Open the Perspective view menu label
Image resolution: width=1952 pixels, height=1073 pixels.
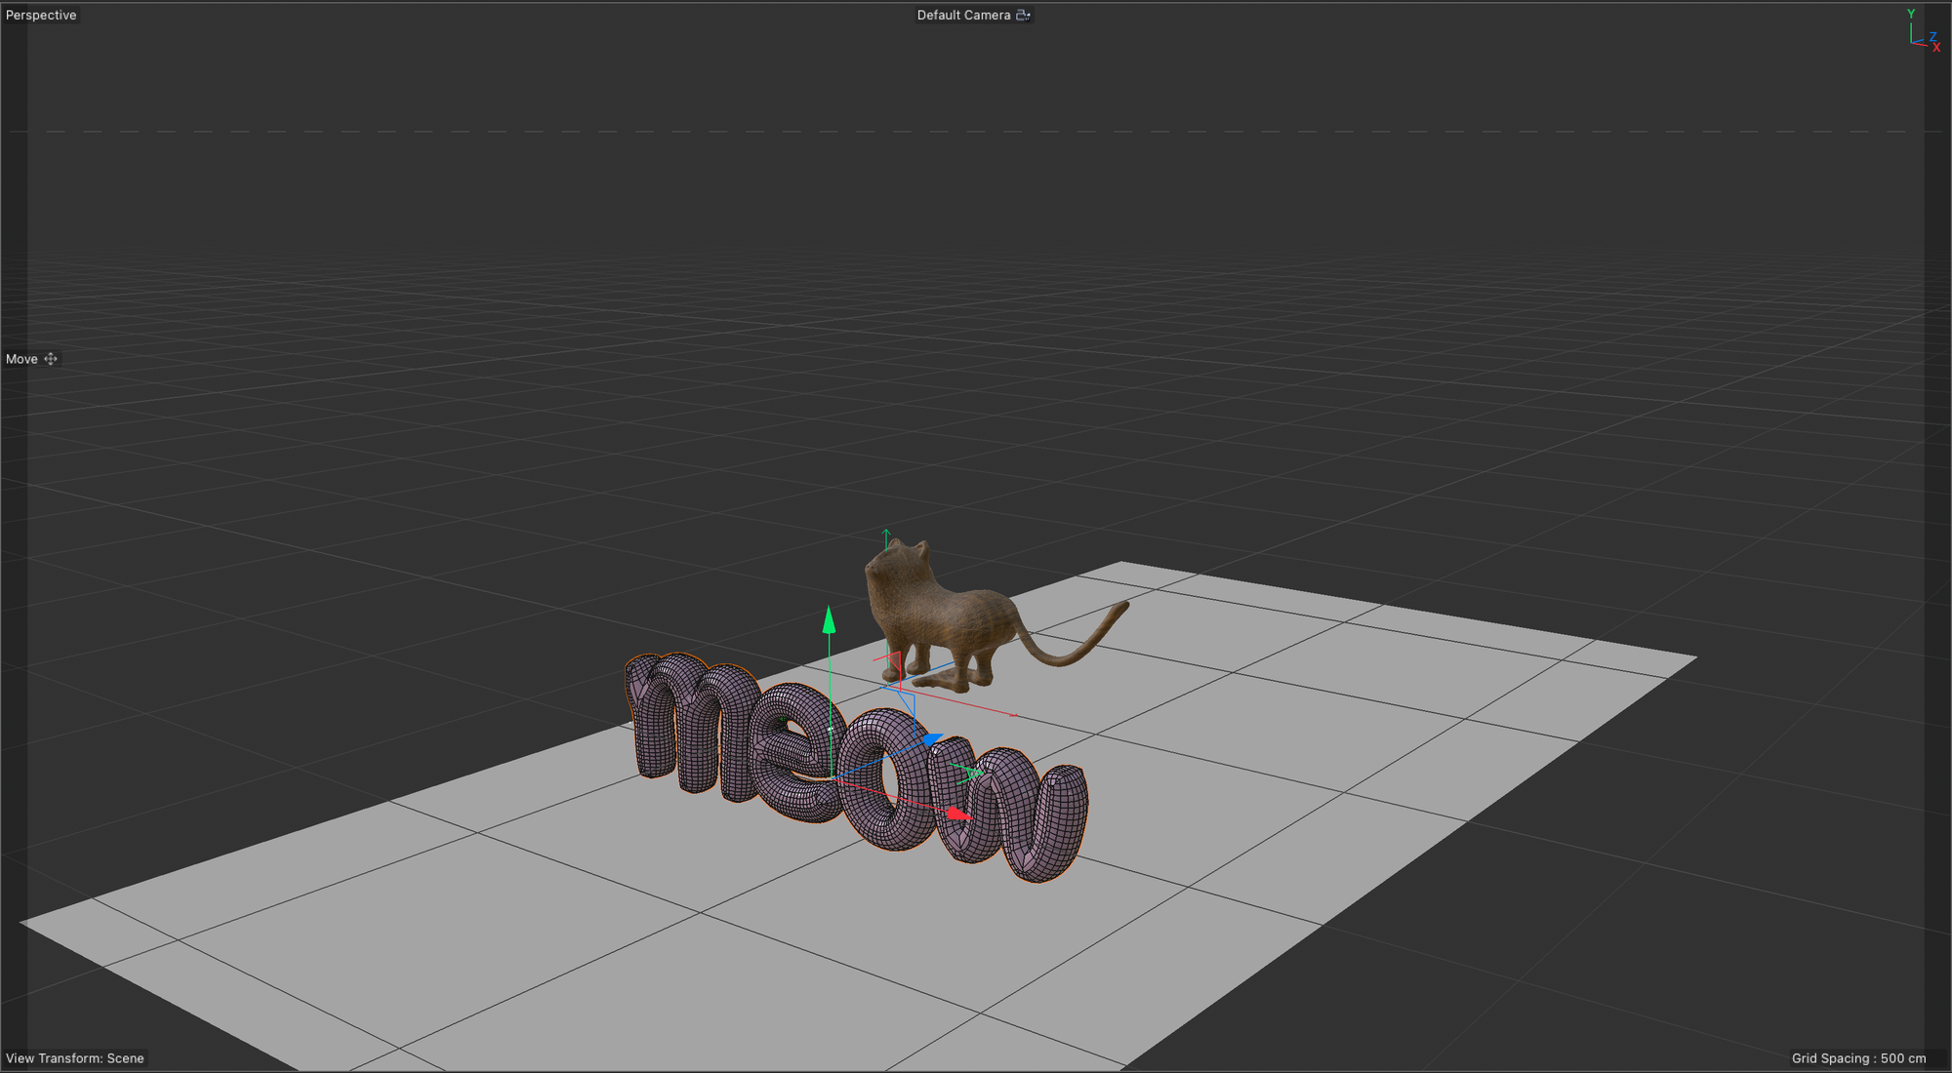(x=41, y=15)
